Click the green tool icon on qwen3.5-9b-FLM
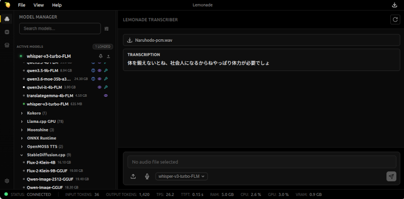This screenshot has width=404, height=199. point(106,71)
